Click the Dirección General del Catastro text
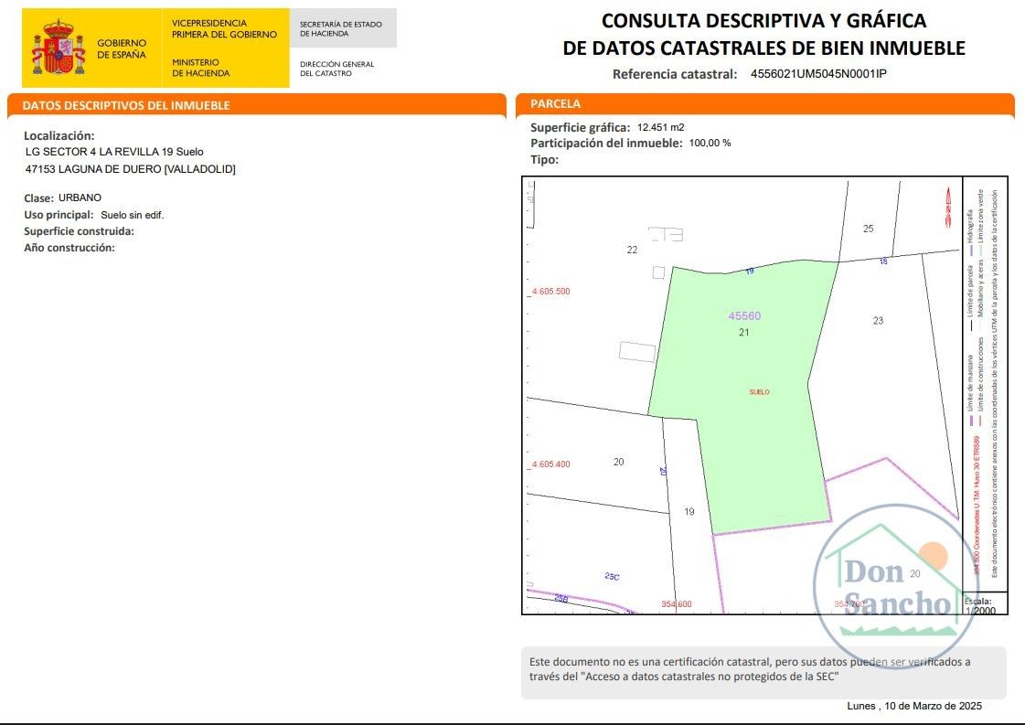The width and height of the screenshot is (1025, 725). (337, 69)
